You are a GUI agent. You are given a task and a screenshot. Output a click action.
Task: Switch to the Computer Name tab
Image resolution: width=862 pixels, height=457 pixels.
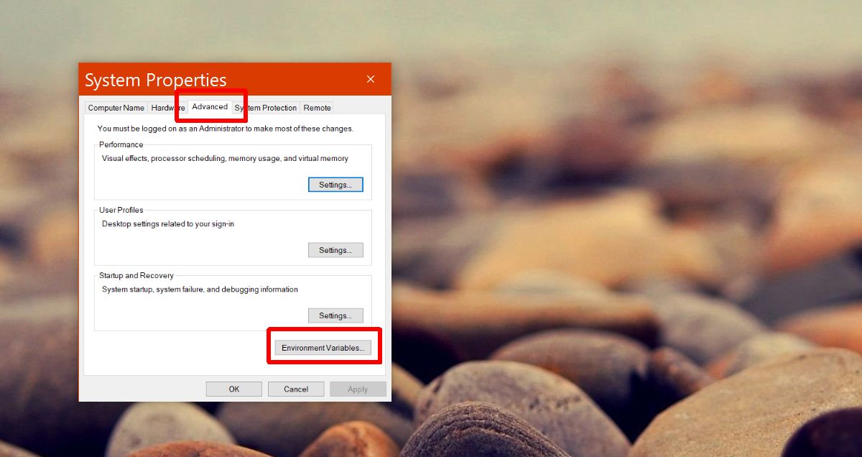tap(116, 108)
